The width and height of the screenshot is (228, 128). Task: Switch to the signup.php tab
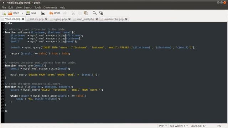[x=60, y=19]
